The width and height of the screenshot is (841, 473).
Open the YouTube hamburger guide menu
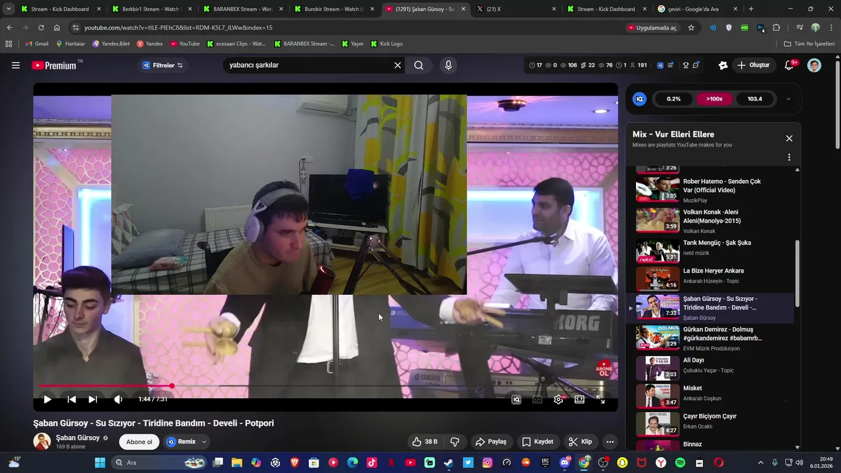16,65
